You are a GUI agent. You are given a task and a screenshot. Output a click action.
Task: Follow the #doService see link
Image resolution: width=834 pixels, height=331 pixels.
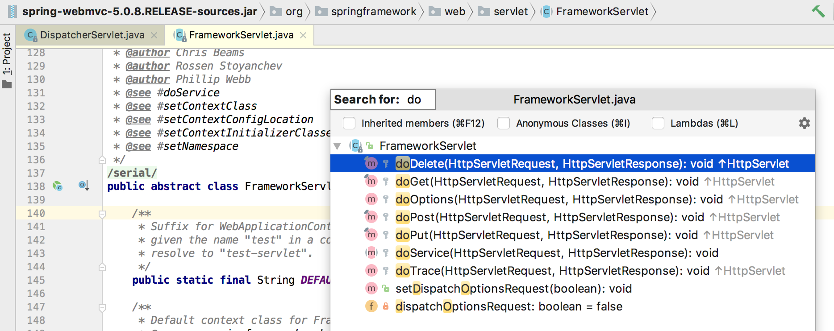188,92
